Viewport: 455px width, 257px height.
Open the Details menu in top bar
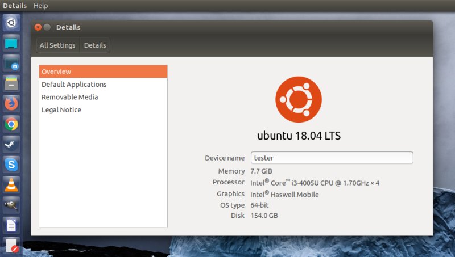coord(15,6)
